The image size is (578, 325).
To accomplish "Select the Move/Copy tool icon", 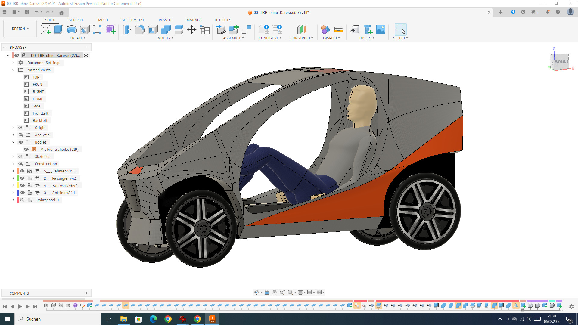I will [191, 29].
